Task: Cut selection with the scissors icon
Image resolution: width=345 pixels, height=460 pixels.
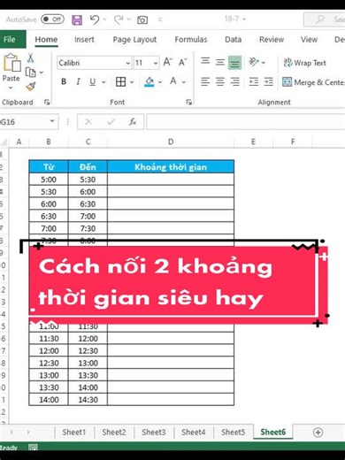Action: [x=30, y=58]
